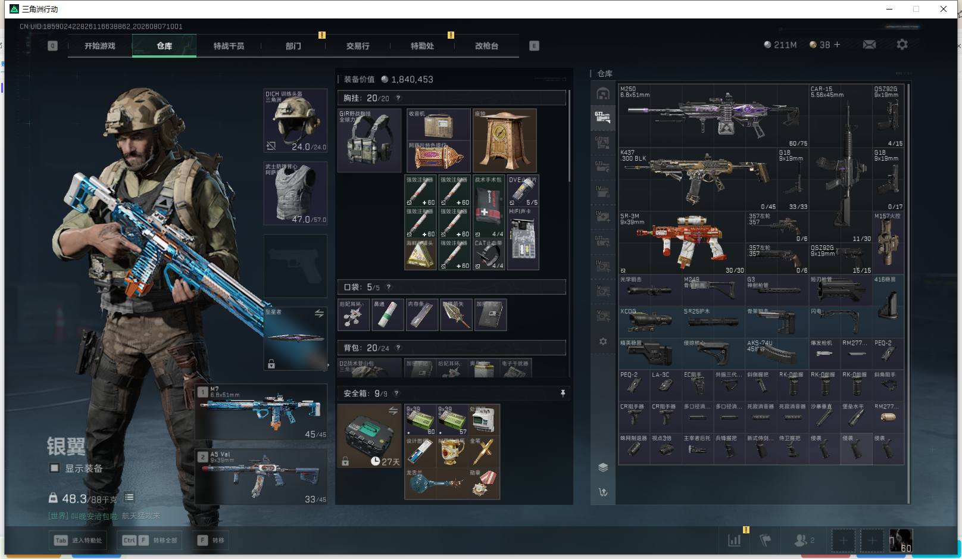Image resolution: width=962 pixels, height=559 pixels.
Task: Select the 内存条 item in pockets
Action: pos(421,315)
